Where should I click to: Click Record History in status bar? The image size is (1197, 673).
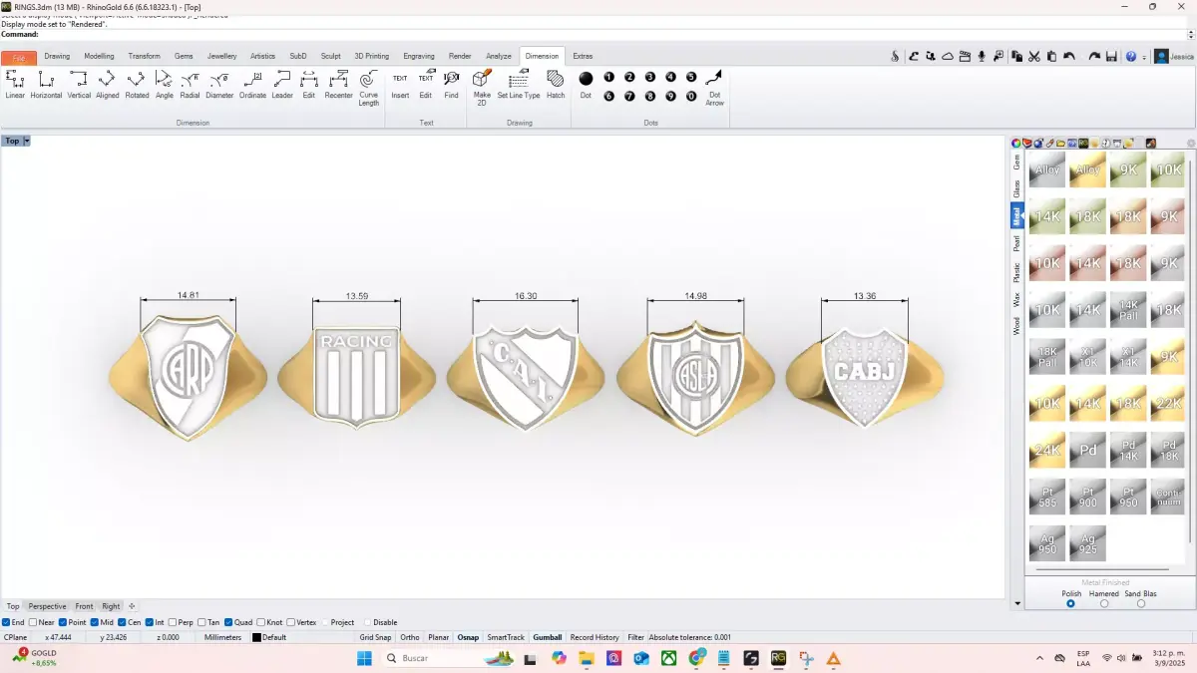click(x=595, y=637)
